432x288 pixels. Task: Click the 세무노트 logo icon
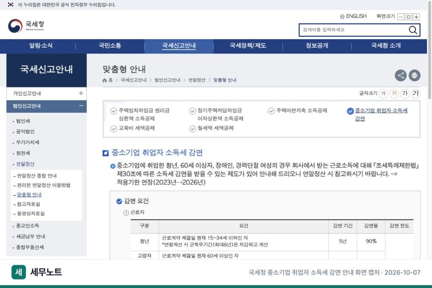[x=19, y=272]
